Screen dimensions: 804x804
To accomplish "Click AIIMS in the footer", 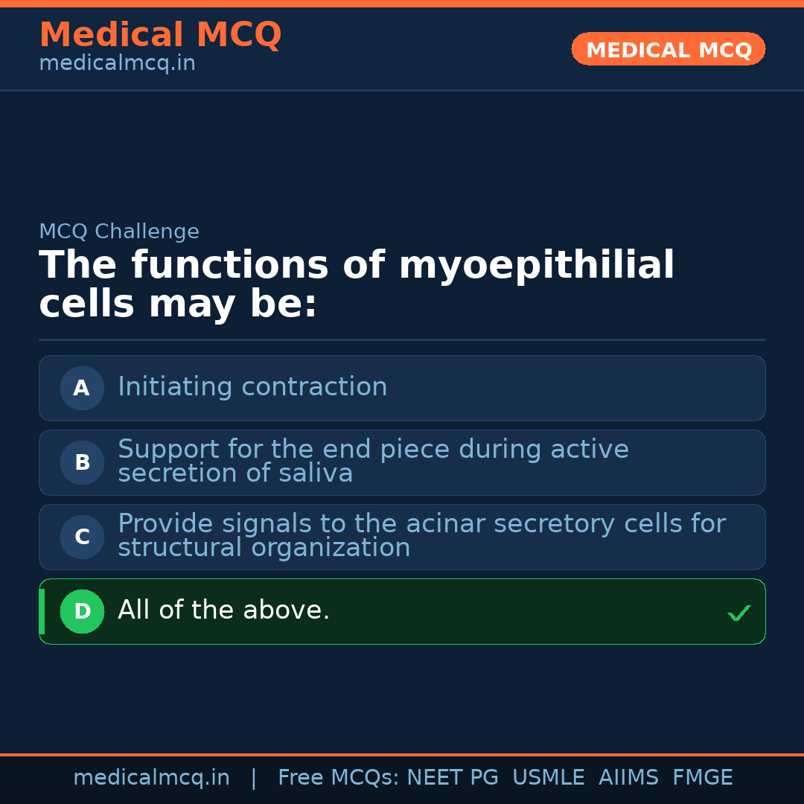I will coord(628,778).
